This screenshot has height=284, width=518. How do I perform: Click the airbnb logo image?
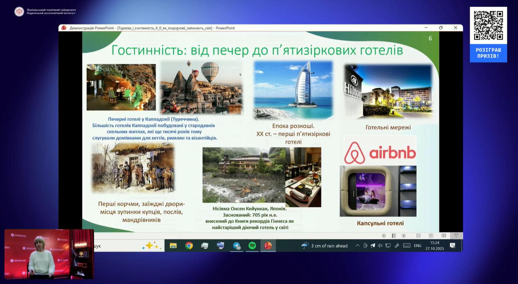pyautogui.click(x=380, y=151)
